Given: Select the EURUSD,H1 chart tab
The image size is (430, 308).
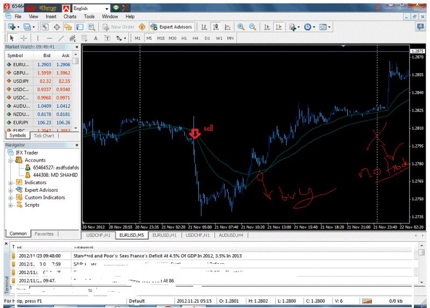Looking at the screenshot, I should tap(164, 235).
